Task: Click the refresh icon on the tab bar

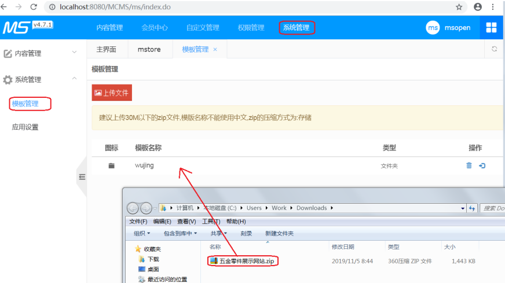Action: (495, 49)
